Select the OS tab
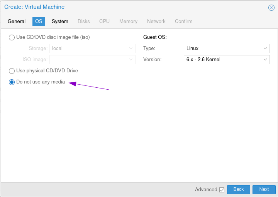The image size is (278, 197). pyautogui.click(x=39, y=22)
